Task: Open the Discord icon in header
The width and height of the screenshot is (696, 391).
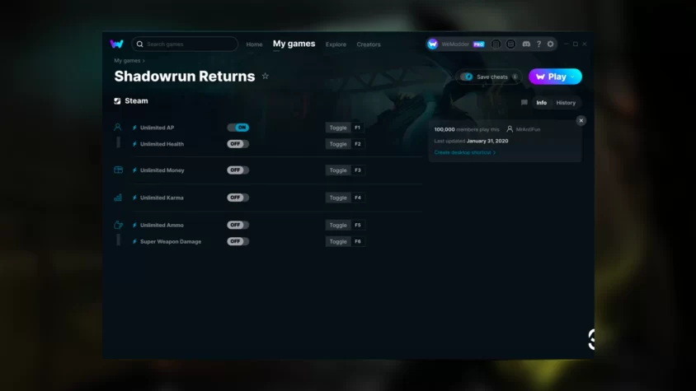Action: [526, 44]
